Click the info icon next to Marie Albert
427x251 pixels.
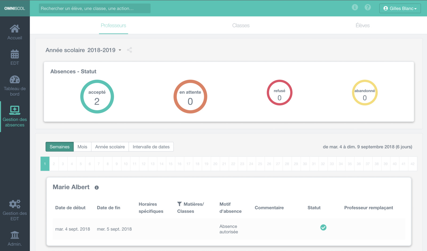click(97, 188)
